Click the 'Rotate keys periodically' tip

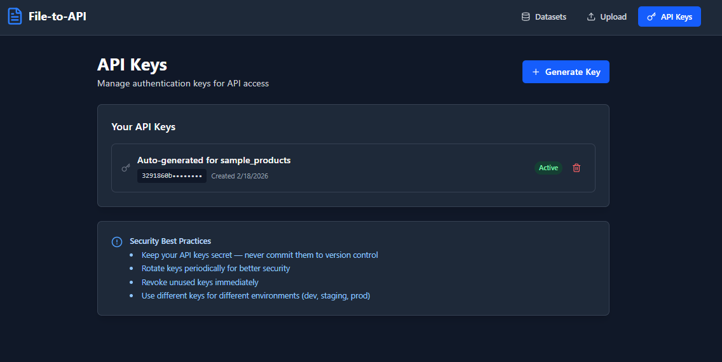[x=215, y=269]
